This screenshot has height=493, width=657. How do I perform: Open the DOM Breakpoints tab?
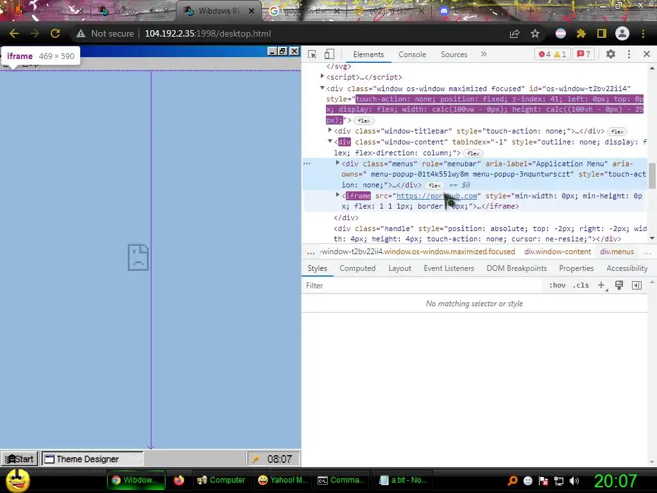pos(516,268)
